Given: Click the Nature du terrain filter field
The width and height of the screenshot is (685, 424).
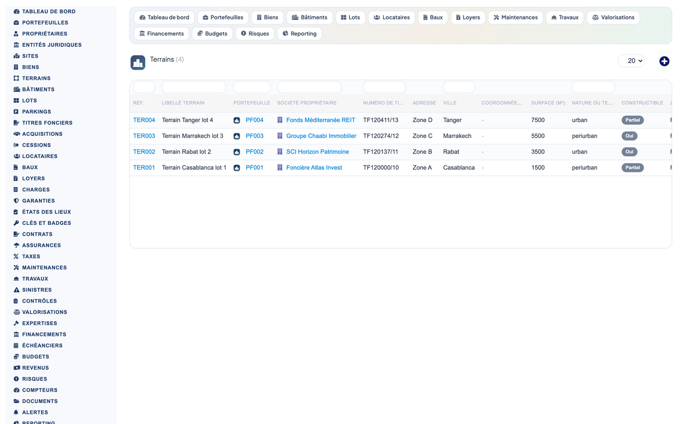Looking at the screenshot, I should pos(593,87).
